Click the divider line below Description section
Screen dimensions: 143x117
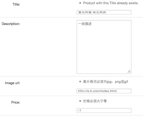coord(72,76)
